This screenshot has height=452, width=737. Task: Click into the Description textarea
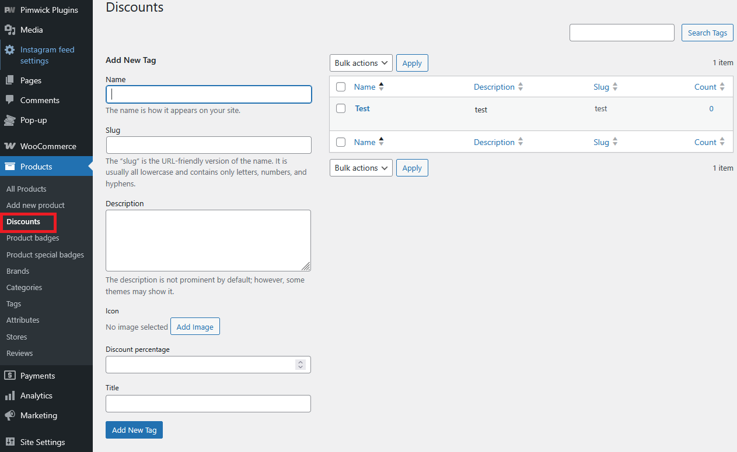pos(208,241)
